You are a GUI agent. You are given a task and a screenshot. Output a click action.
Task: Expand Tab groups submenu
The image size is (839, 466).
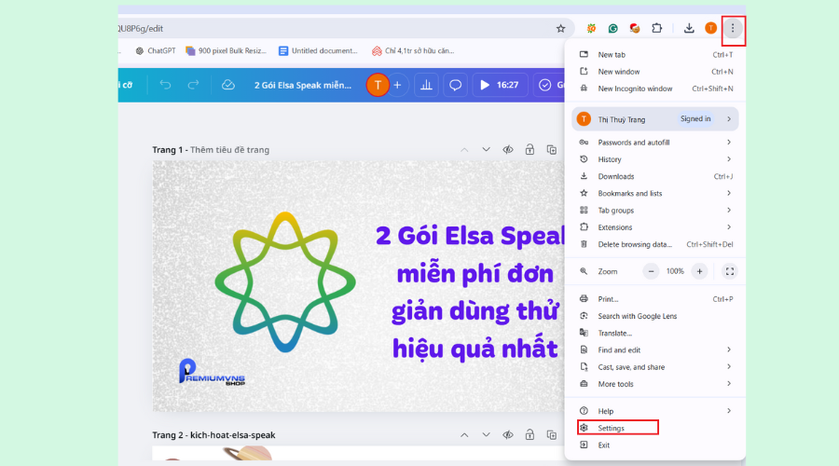click(x=655, y=211)
